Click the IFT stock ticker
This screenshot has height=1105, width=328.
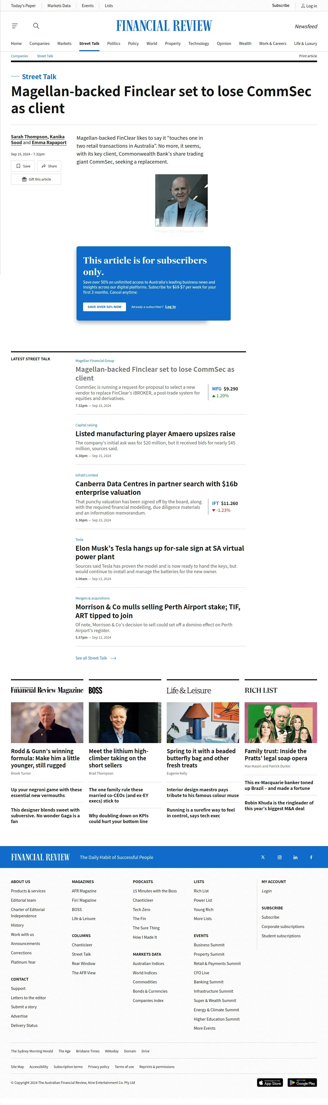pyautogui.click(x=215, y=503)
